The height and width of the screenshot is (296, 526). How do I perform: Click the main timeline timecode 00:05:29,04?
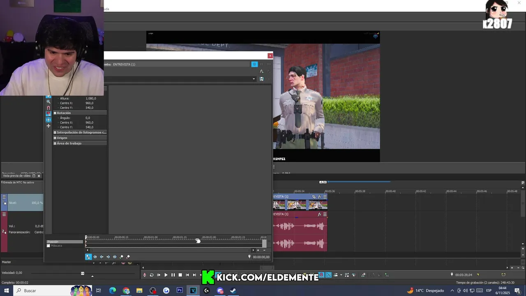coord(464,275)
